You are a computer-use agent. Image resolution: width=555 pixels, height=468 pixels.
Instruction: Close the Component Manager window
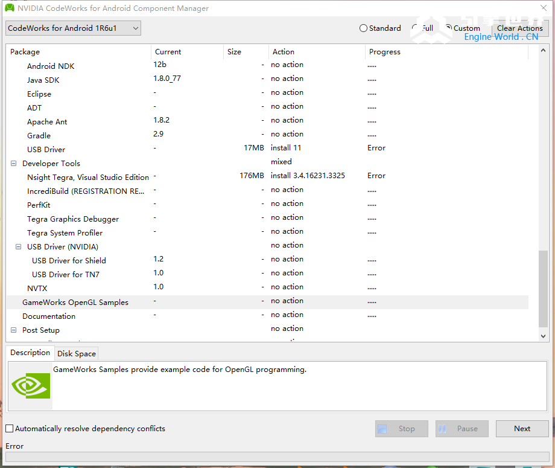[544, 7]
